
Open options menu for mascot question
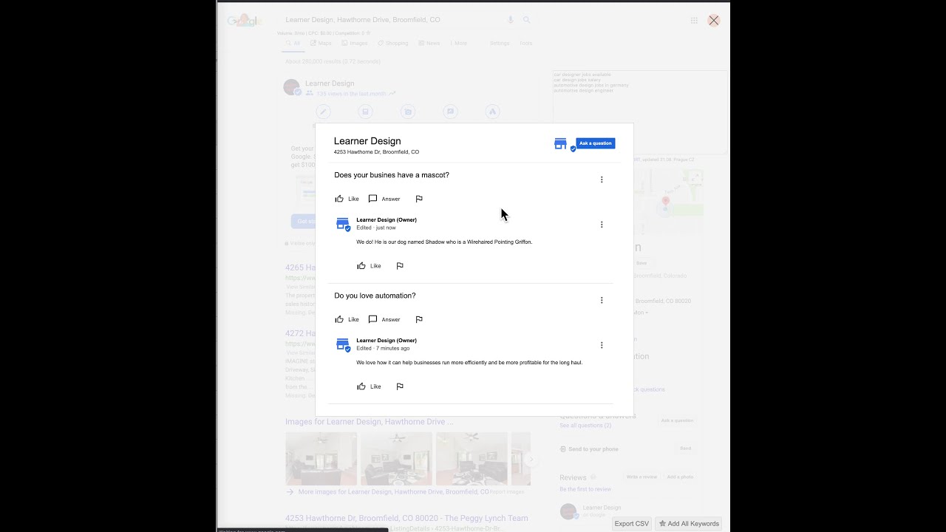pos(602,180)
